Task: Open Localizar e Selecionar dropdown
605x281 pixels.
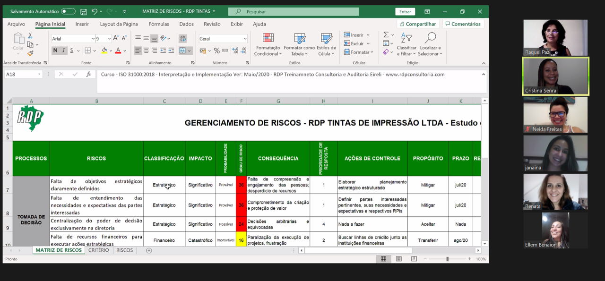Action: pos(431,44)
